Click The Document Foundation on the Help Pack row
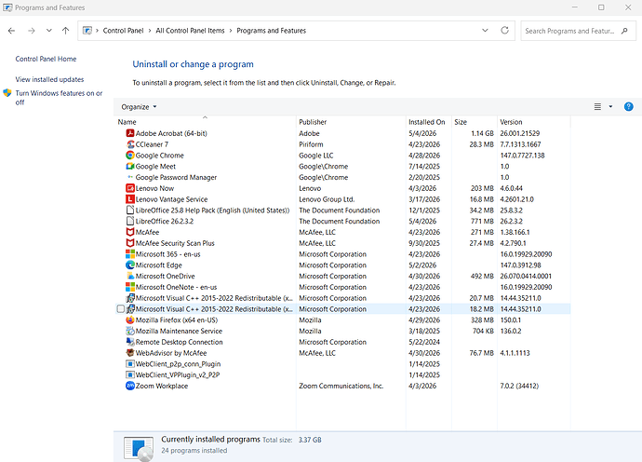 click(339, 211)
